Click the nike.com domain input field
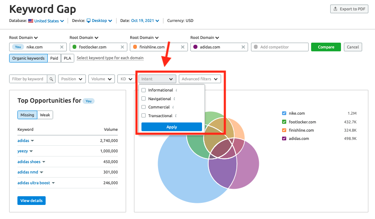This screenshot has width=375, height=219. tap(38, 47)
